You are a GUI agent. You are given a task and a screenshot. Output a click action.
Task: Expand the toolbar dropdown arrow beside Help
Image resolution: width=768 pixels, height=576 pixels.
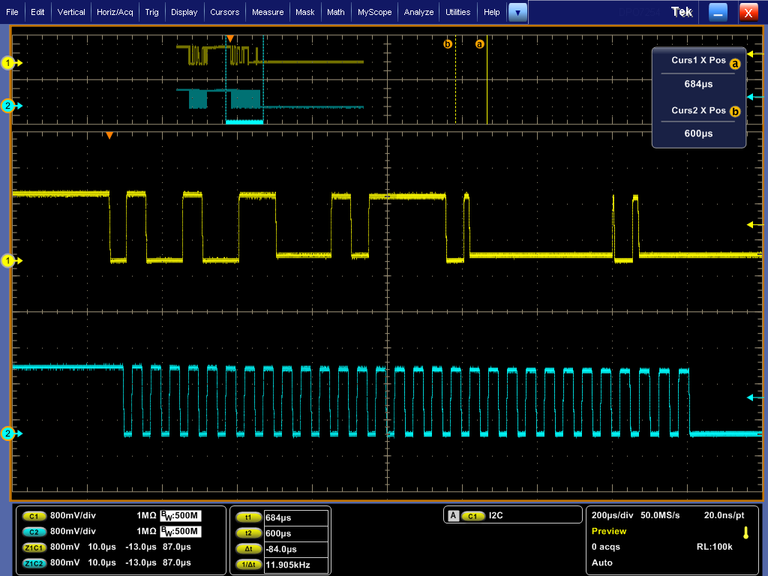coord(517,12)
